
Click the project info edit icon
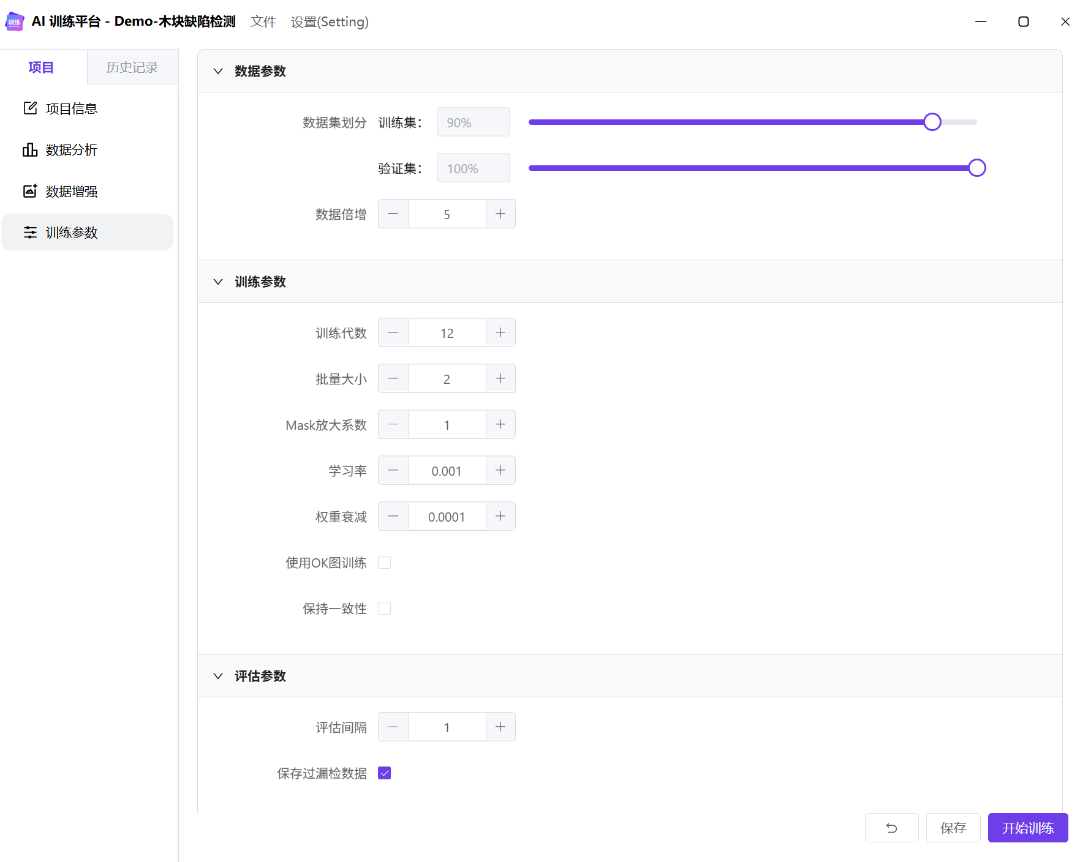[x=30, y=108]
